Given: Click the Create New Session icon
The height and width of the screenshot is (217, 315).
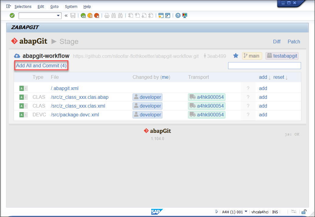Looking at the screenshot, I should (x=161, y=16).
